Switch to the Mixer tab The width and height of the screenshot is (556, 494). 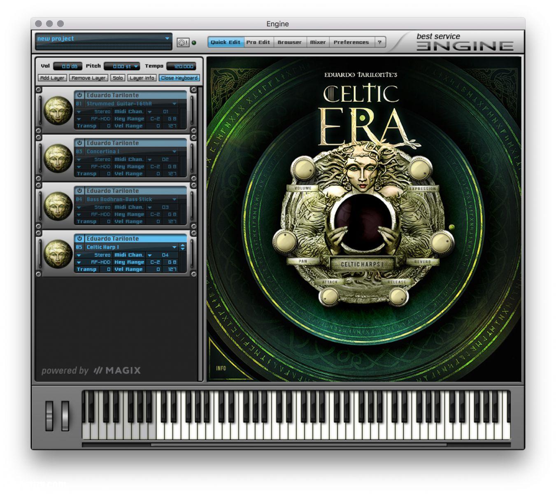click(318, 42)
